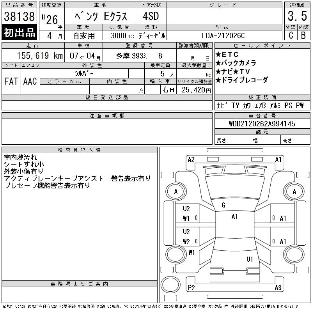The width and height of the screenshot is (312, 312).
Task: Click the ★バックカメラ sales point
Action: tap(236, 63)
